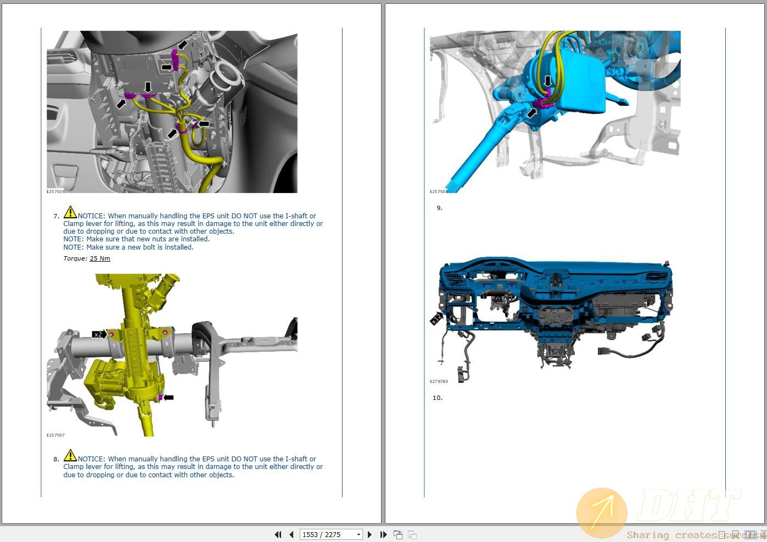This screenshot has height=542, width=767.
Task: Open the page number dropdown arrow
Action: pyautogui.click(x=359, y=534)
